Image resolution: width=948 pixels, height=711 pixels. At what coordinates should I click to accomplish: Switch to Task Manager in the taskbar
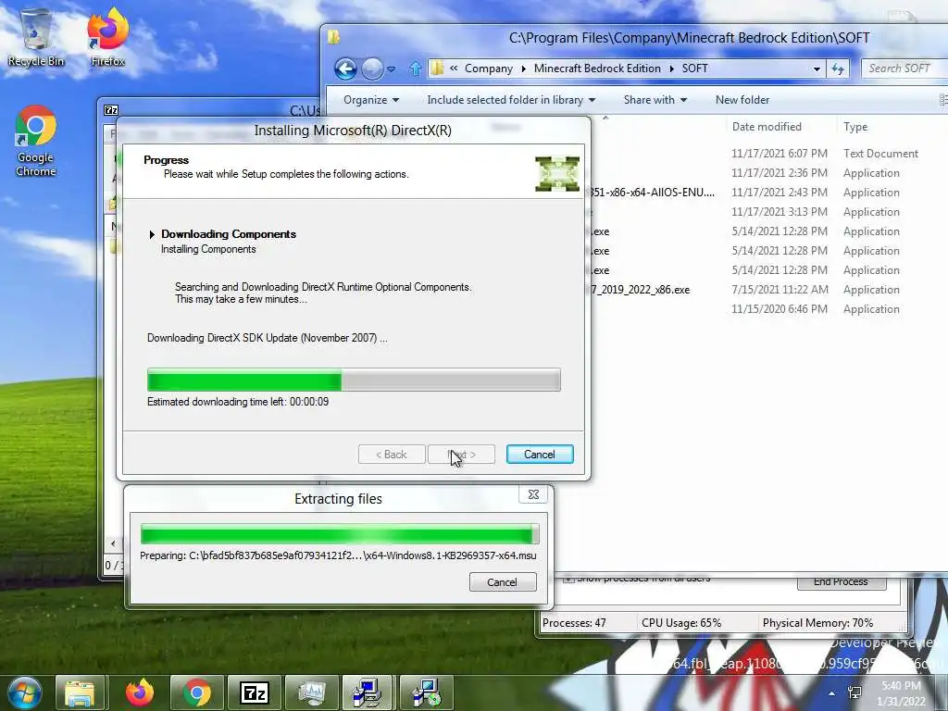pos(311,692)
